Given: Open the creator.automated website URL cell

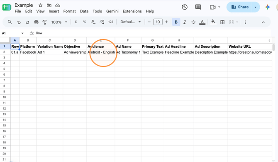Looking at the screenshot, I should coord(250,52).
